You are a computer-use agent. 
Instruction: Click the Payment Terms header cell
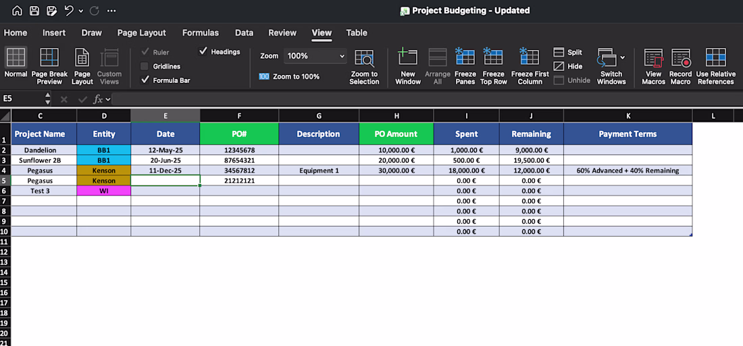pyautogui.click(x=628, y=134)
